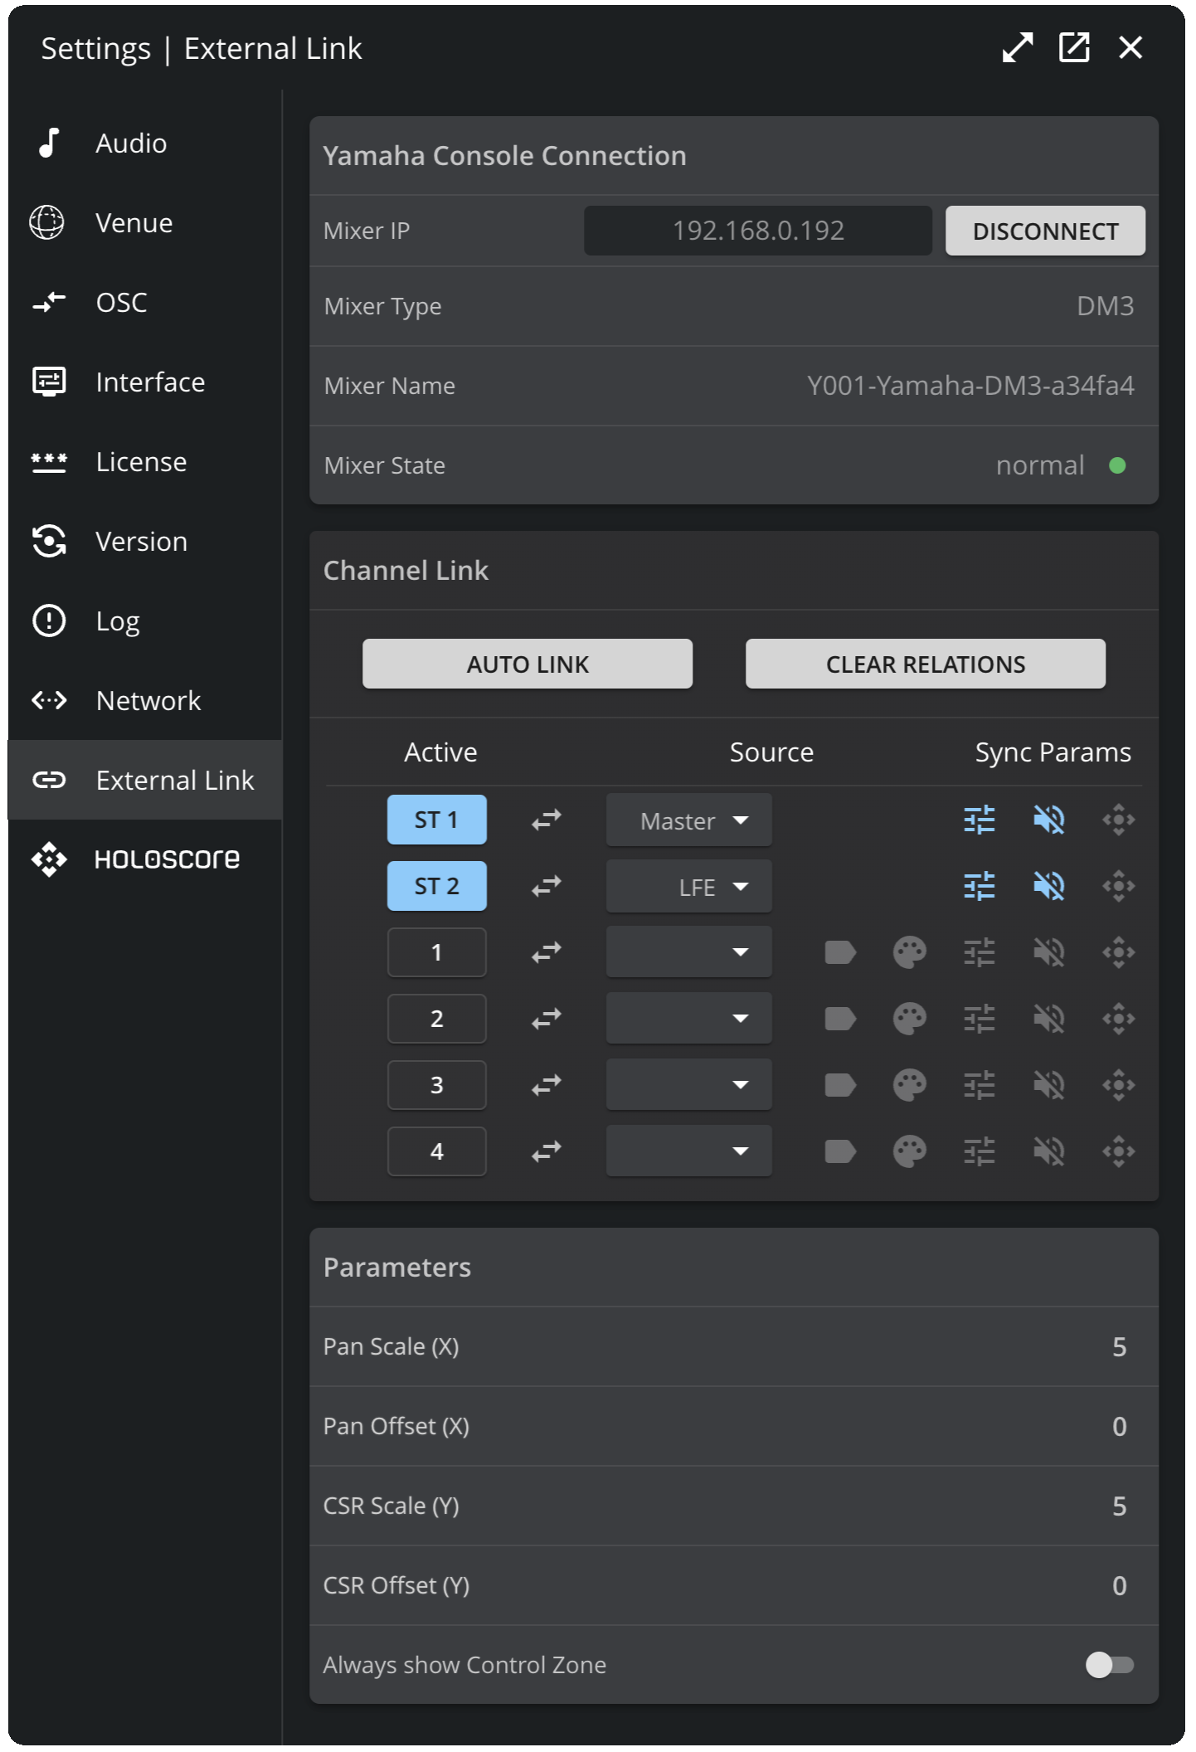Viewport: 1196px width, 1752px height.
Task: Toggle Always show Control Zone switch
Action: pyautogui.click(x=1109, y=1664)
